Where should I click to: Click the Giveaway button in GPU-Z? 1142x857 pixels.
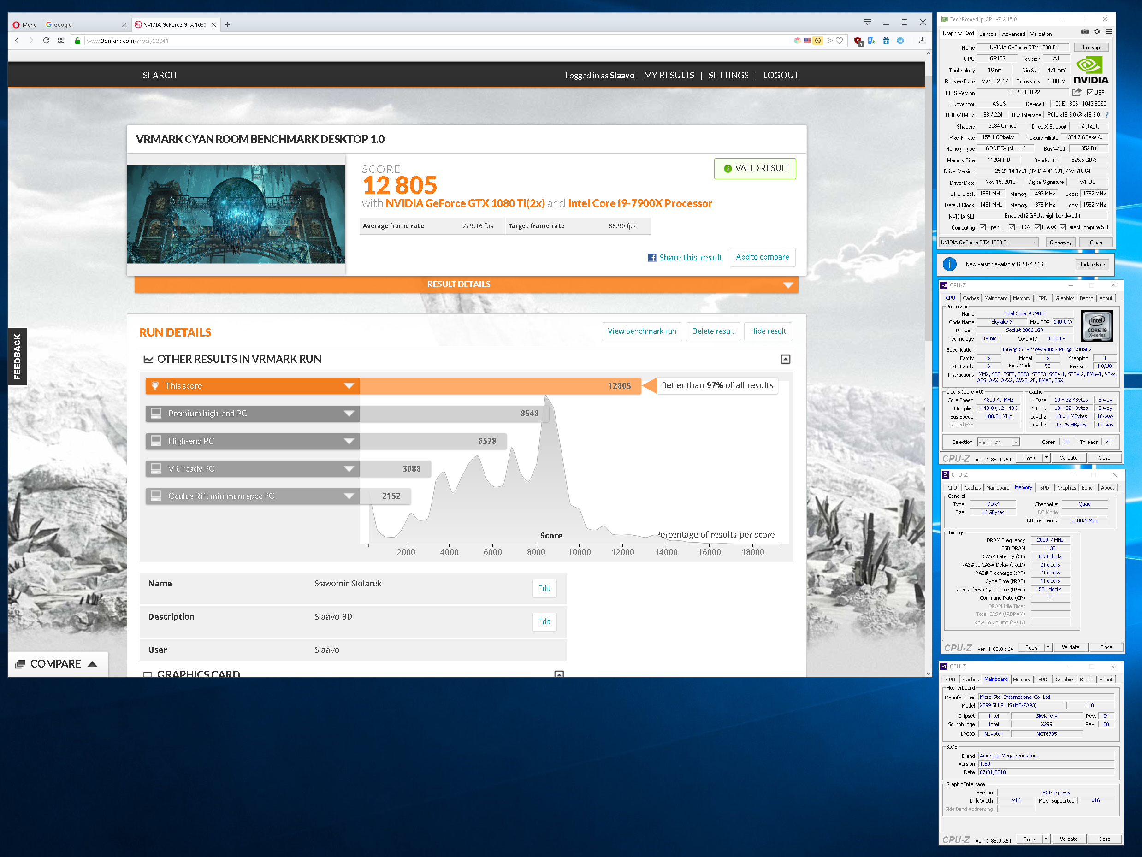1060,242
